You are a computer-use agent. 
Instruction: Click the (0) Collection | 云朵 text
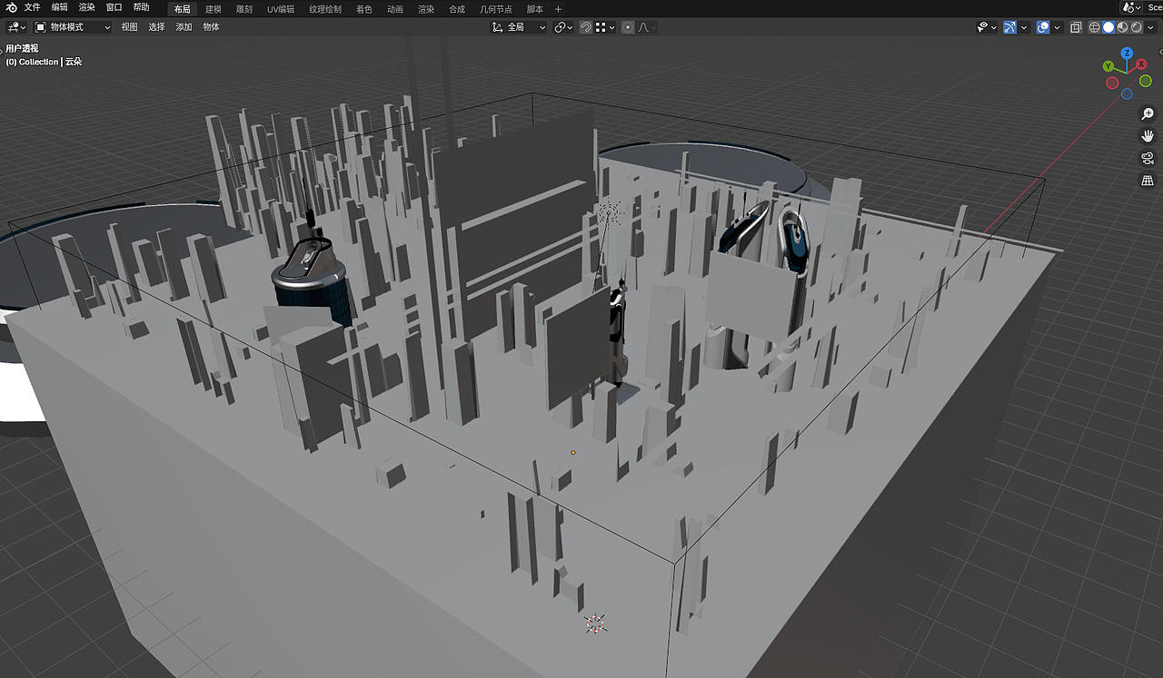[44, 62]
